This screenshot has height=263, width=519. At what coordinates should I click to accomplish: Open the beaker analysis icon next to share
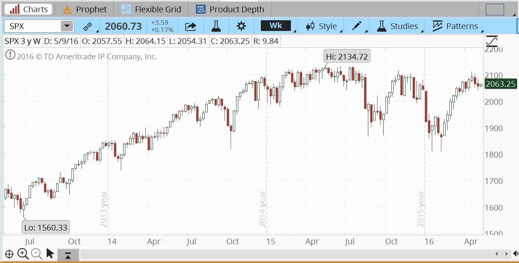tap(216, 26)
